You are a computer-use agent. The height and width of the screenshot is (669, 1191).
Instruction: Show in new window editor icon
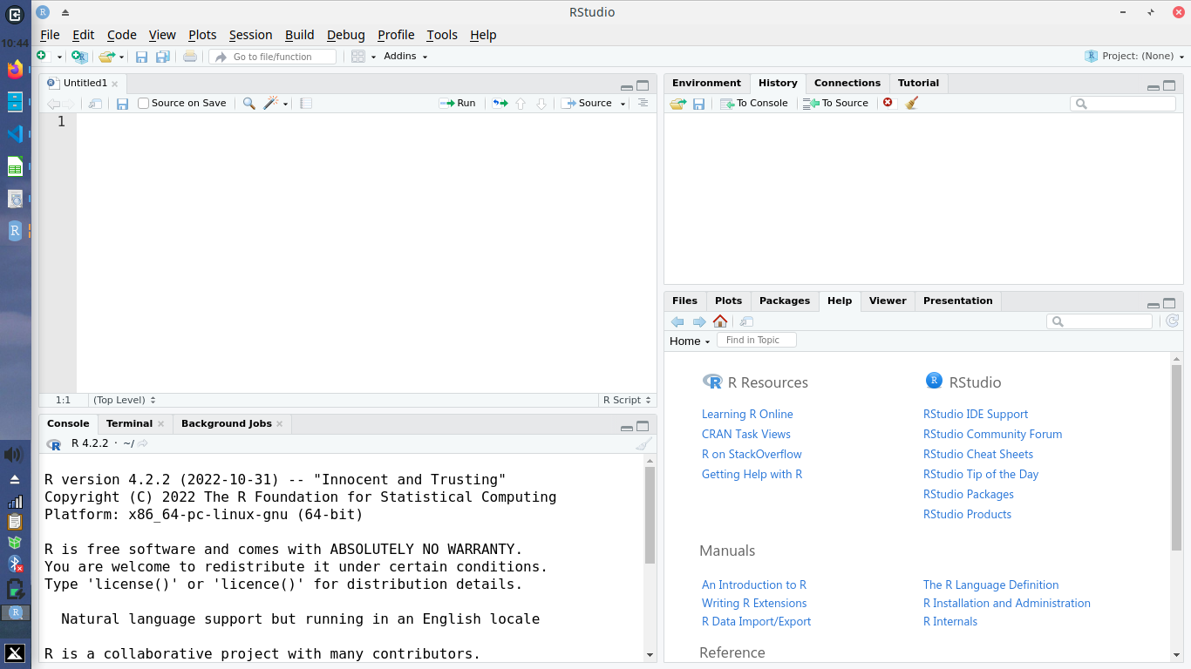pyautogui.click(x=96, y=103)
